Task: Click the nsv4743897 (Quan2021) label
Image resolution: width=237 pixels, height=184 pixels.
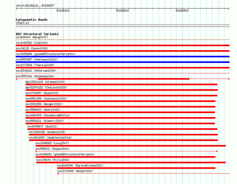Action: pos(42,93)
